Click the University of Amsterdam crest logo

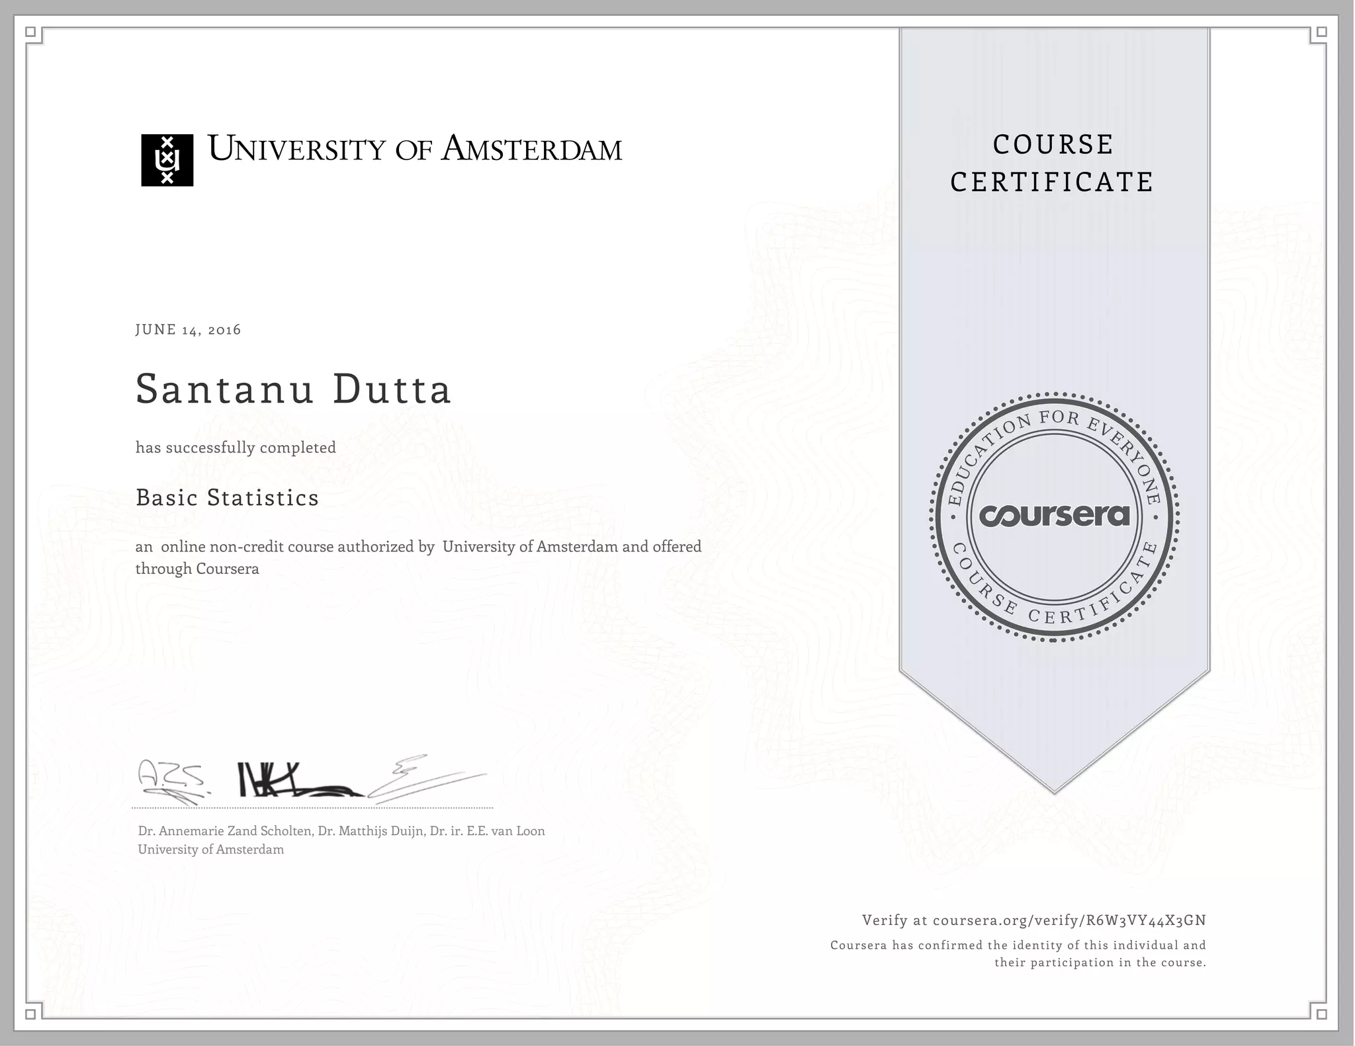[x=167, y=160]
